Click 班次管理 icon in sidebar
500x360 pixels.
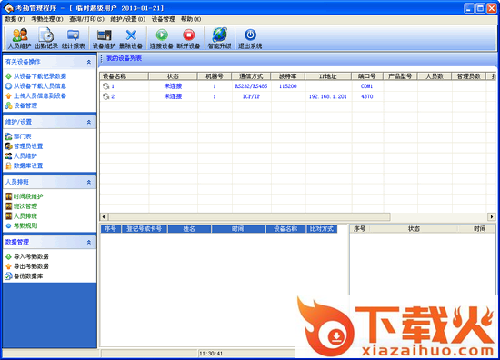click(8, 206)
